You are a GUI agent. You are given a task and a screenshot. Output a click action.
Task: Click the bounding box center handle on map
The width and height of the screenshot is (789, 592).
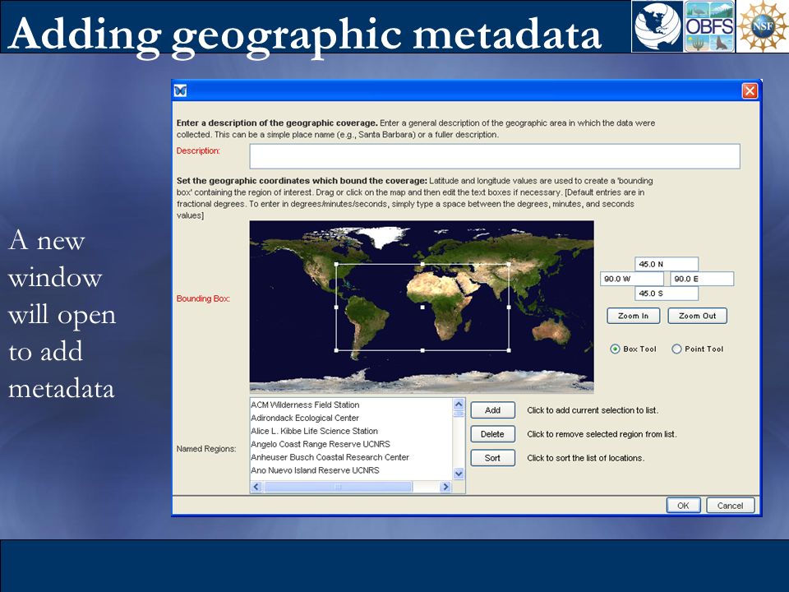[422, 307]
